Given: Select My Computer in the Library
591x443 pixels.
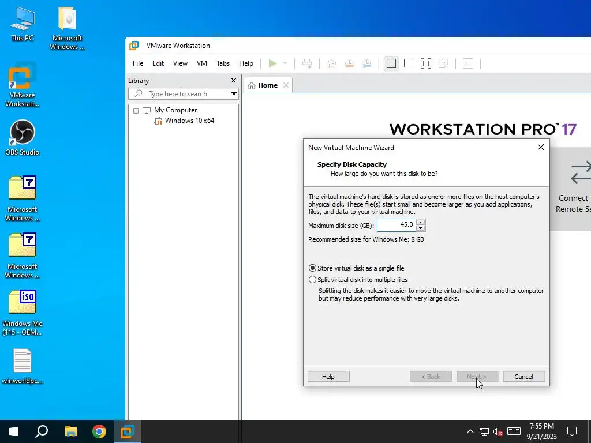Looking at the screenshot, I should tap(175, 110).
